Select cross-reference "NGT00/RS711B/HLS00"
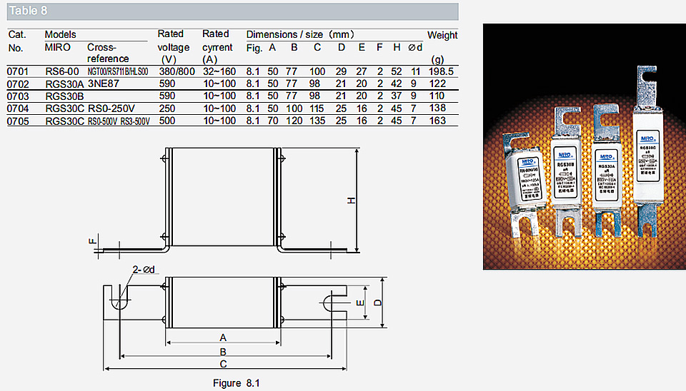Screen dimensions: 686x391 (118, 71)
